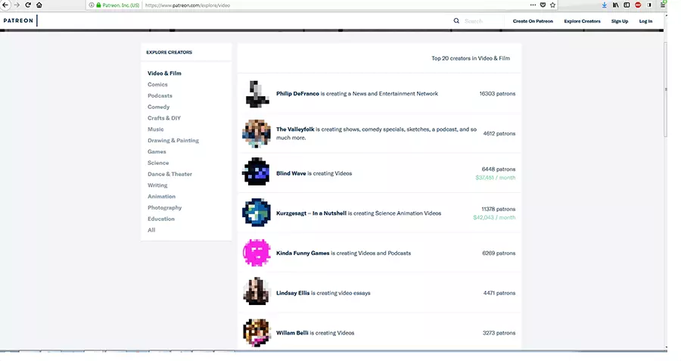681x361 pixels.
Task: Bookmark this page with the star icon
Action: coord(553,5)
